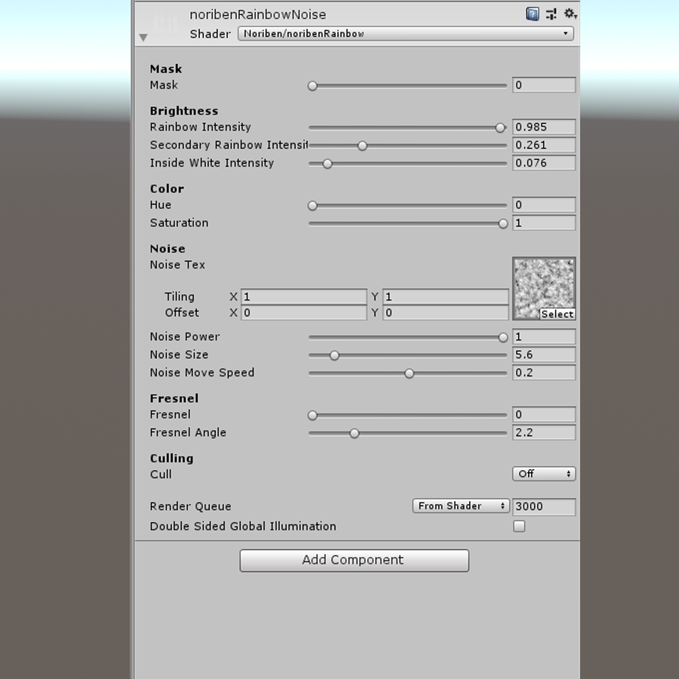This screenshot has width=679, height=679.
Task: Click the Noise Tex texture thumbnail
Action: pyautogui.click(x=544, y=288)
